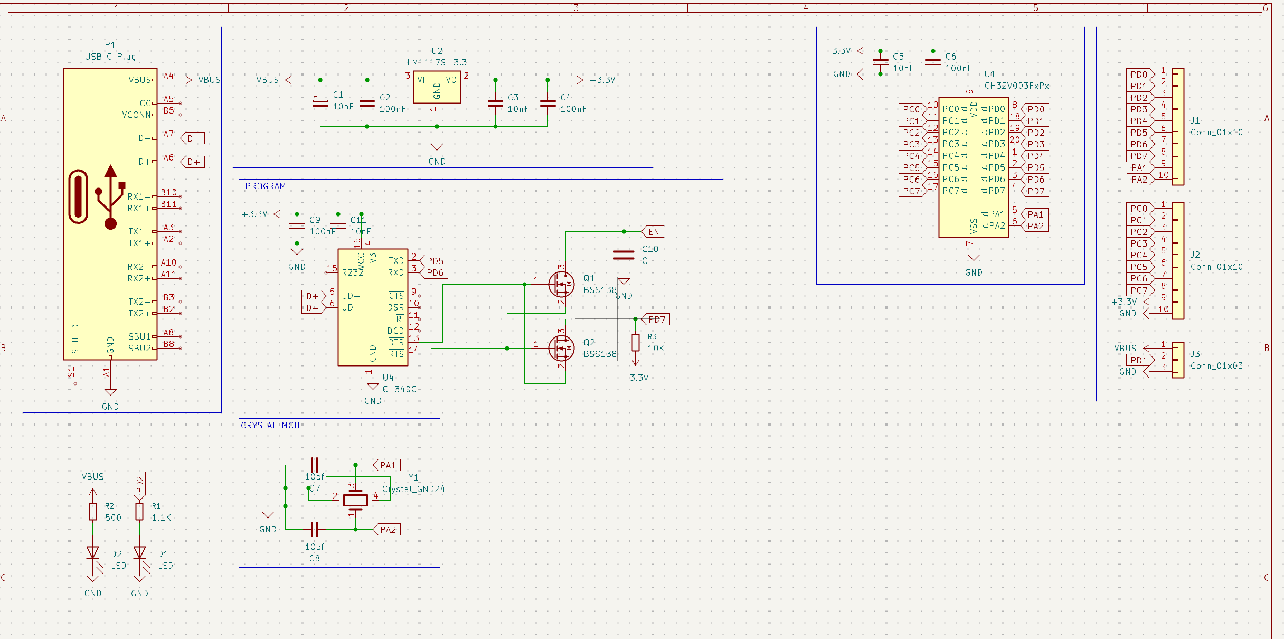The image size is (1284, 639).
Task: Click the R2 500 ohm resistor
Action: 93,512
